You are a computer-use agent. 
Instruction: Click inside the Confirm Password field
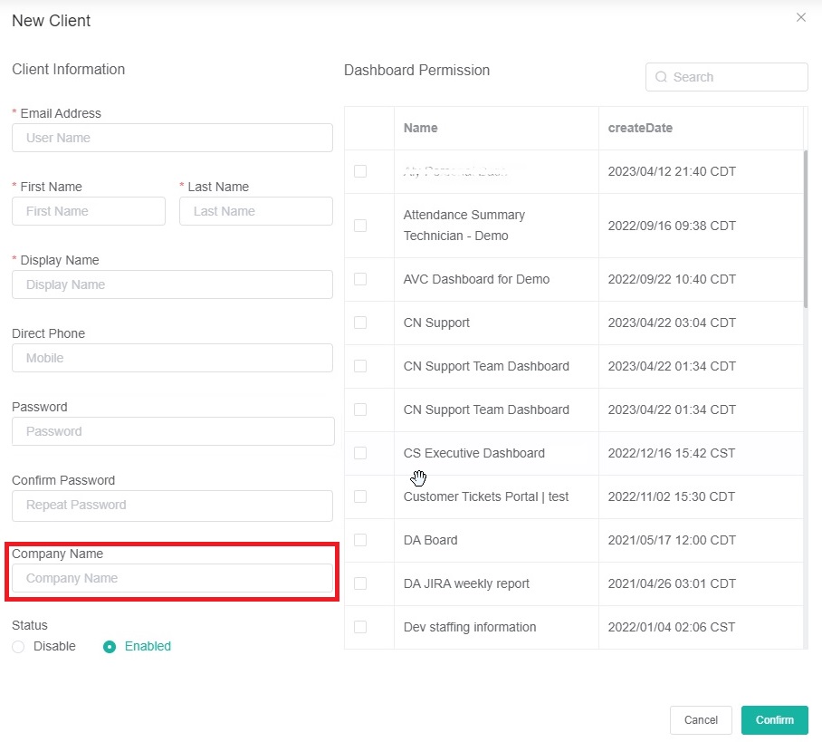click(172, 505)
